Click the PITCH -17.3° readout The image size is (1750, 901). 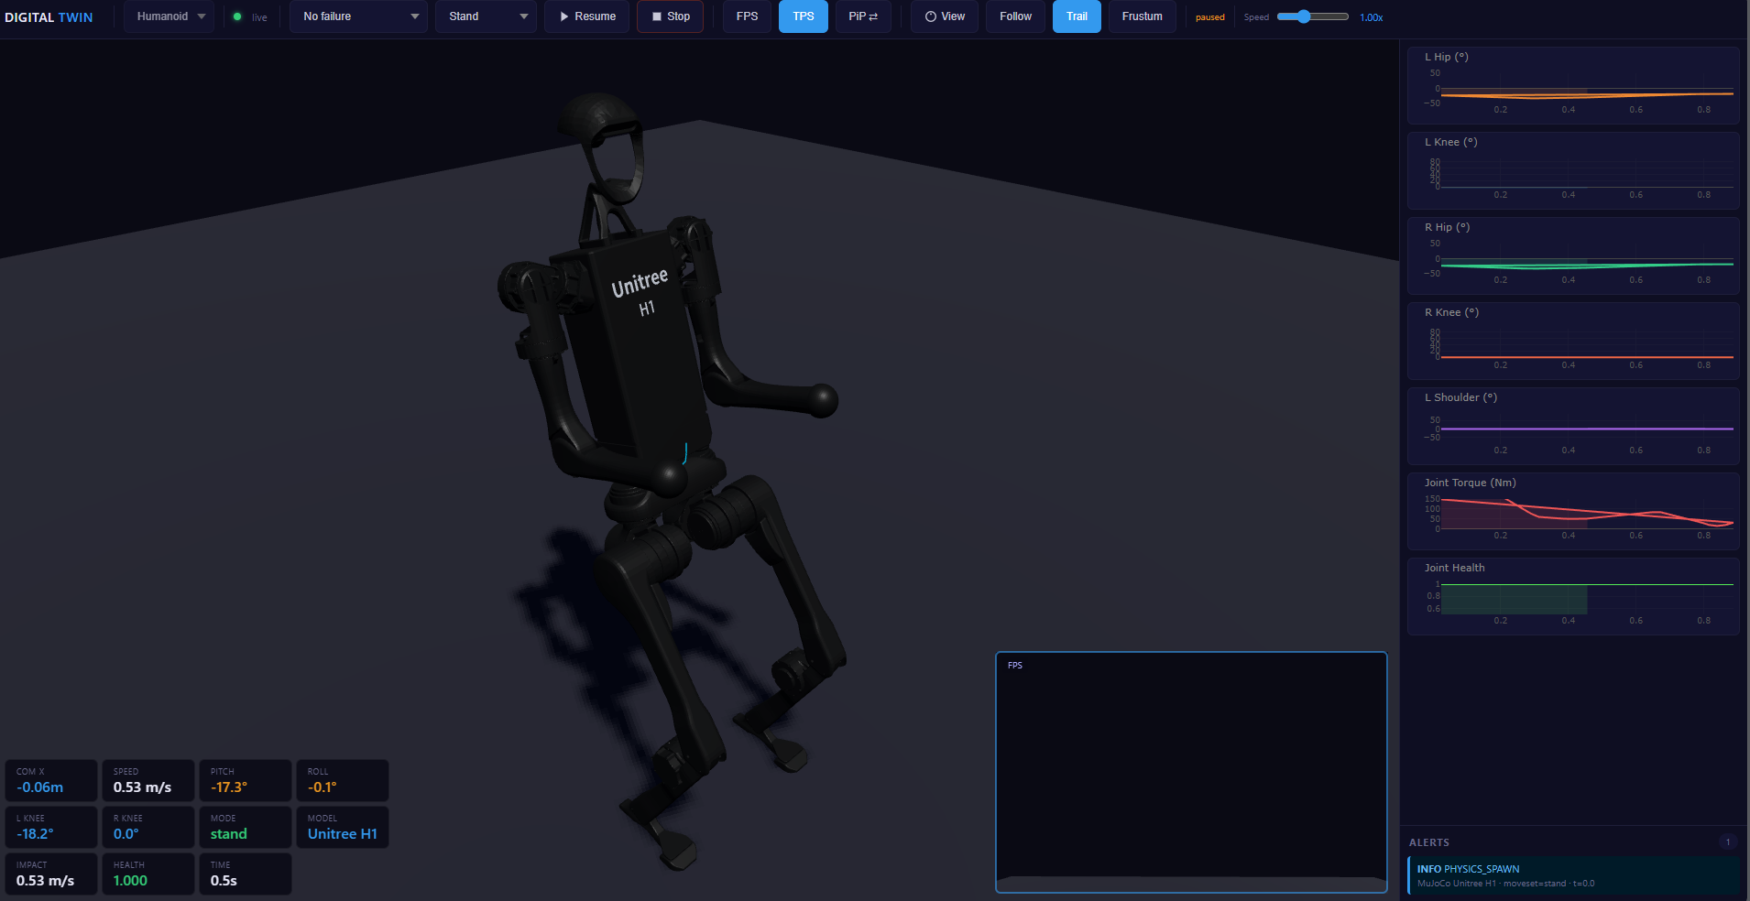(x=246, y=780)
